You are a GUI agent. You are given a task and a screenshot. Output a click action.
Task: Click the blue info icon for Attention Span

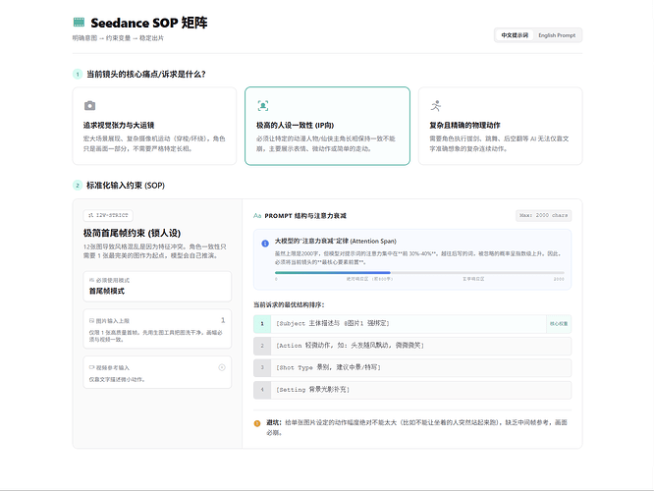[x=265, y=244]
